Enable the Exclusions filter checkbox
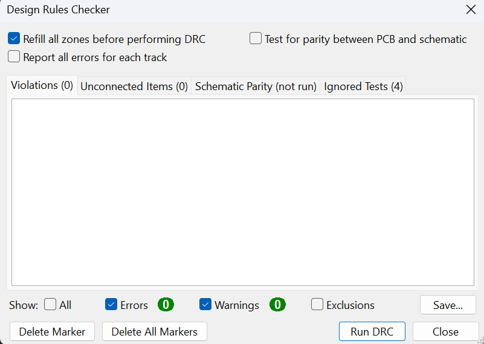This screenshot has width=484, height=344. [317, 305]
